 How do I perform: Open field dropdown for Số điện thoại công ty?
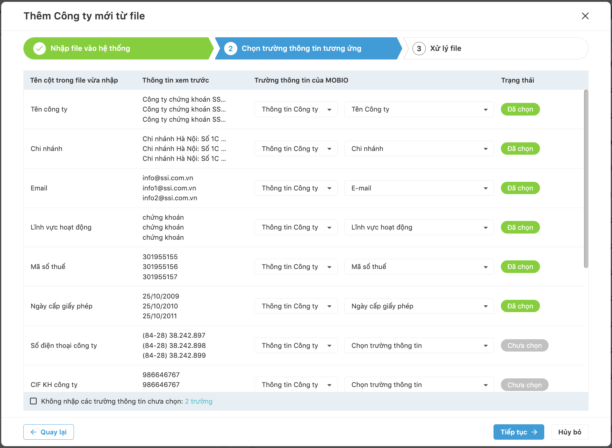[x=419, y=345]
